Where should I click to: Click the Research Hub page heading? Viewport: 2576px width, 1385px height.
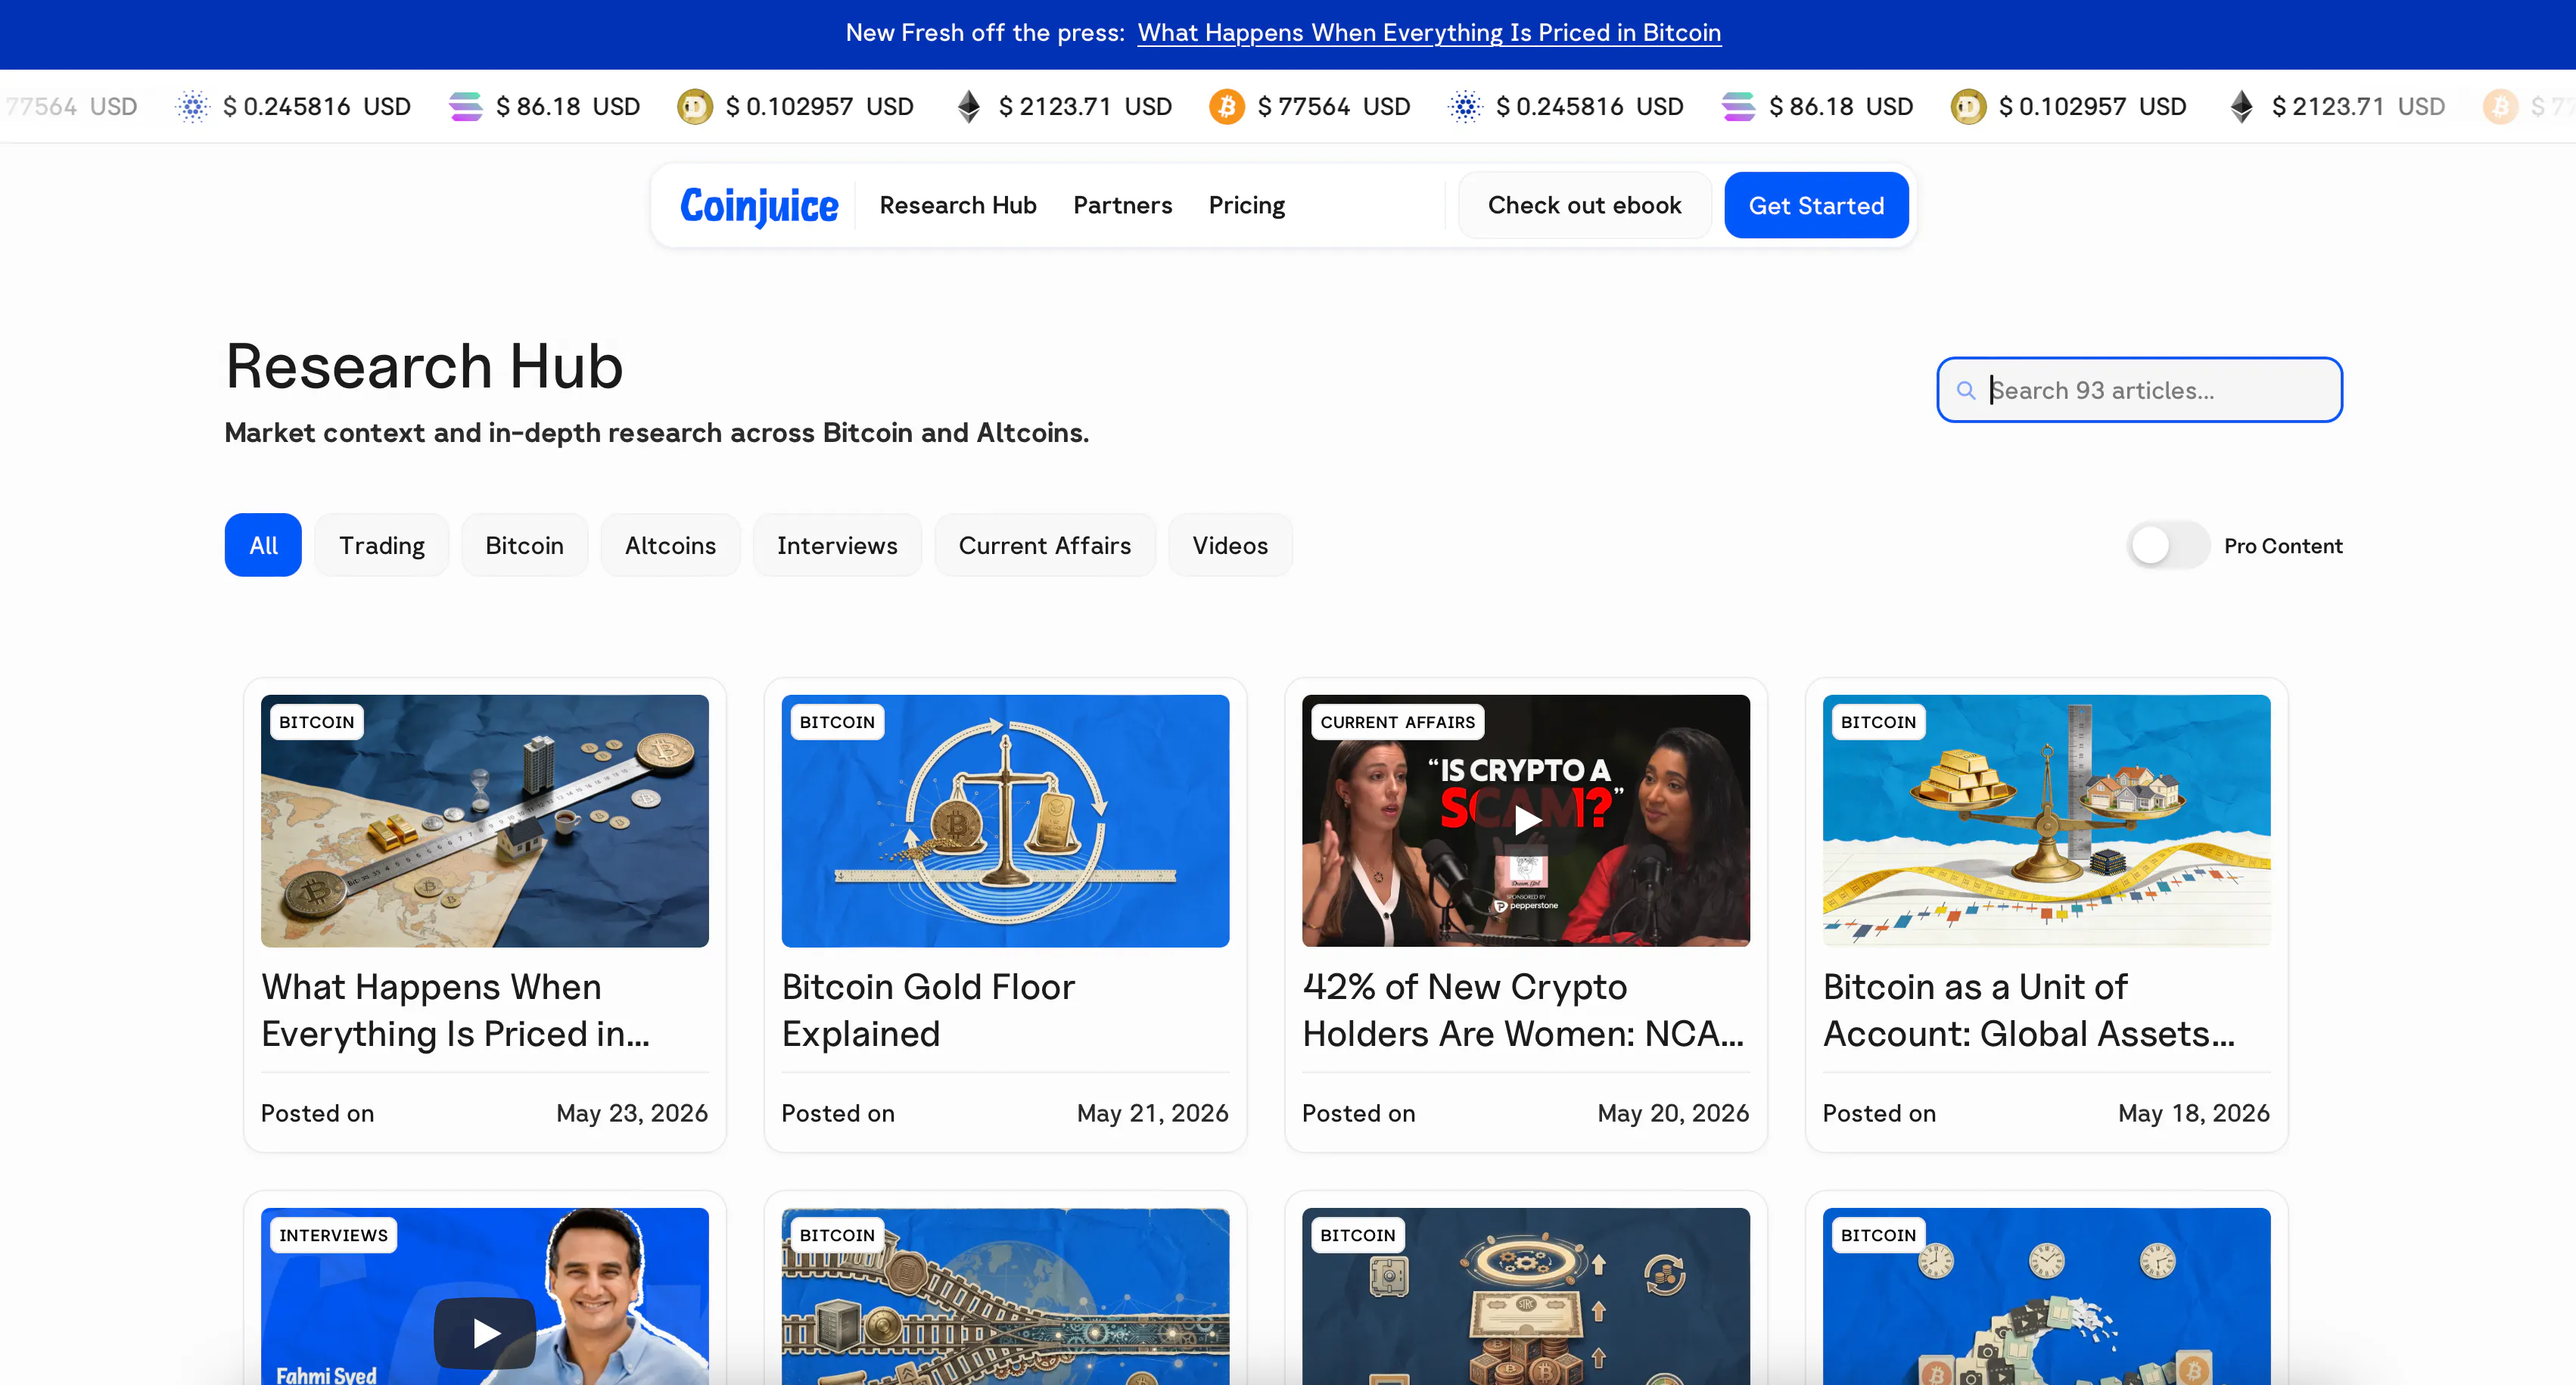(x=424, y=366)
